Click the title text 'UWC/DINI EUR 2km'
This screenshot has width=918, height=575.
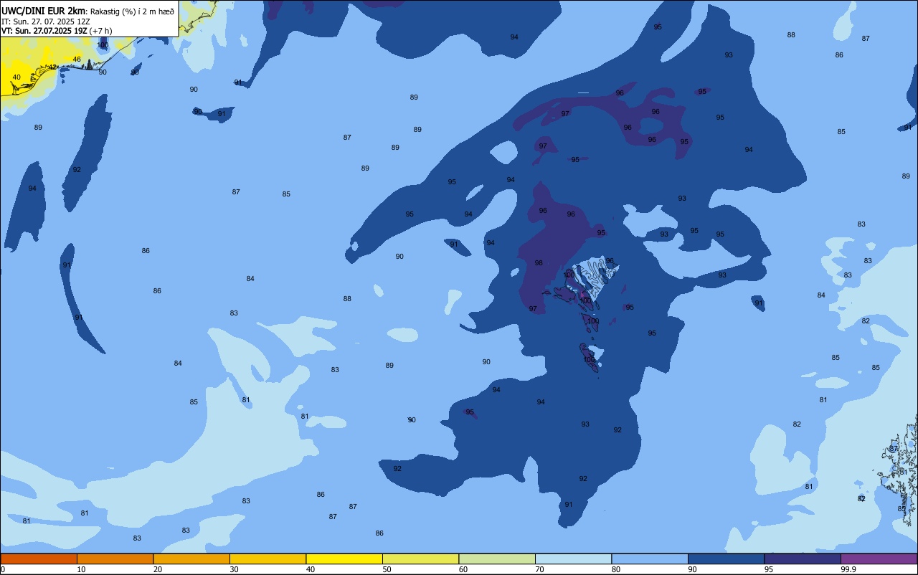pyautogui.click(x=43, y=11)
